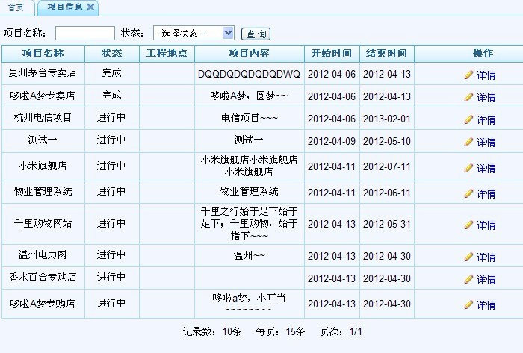Click the 项目名称 column header

coord(43,54)
